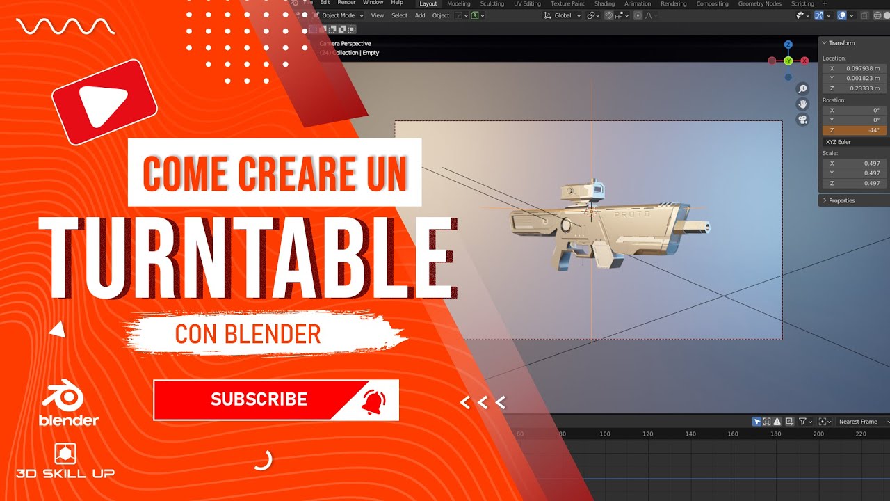
Task: Click Location Y field 0.001823 m
Action: click(x=854, y=78)
